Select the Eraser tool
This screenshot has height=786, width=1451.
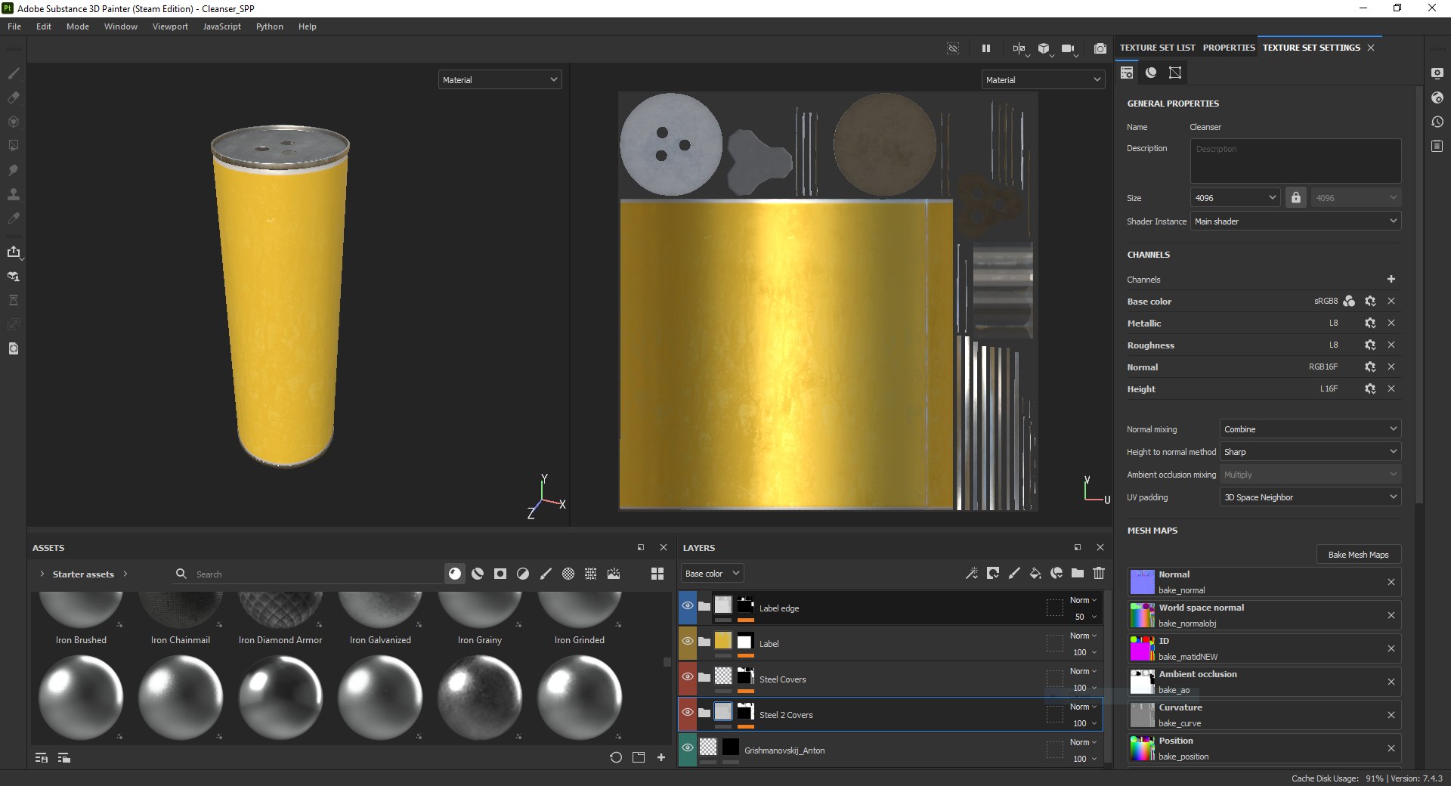[x=13, y=97]
